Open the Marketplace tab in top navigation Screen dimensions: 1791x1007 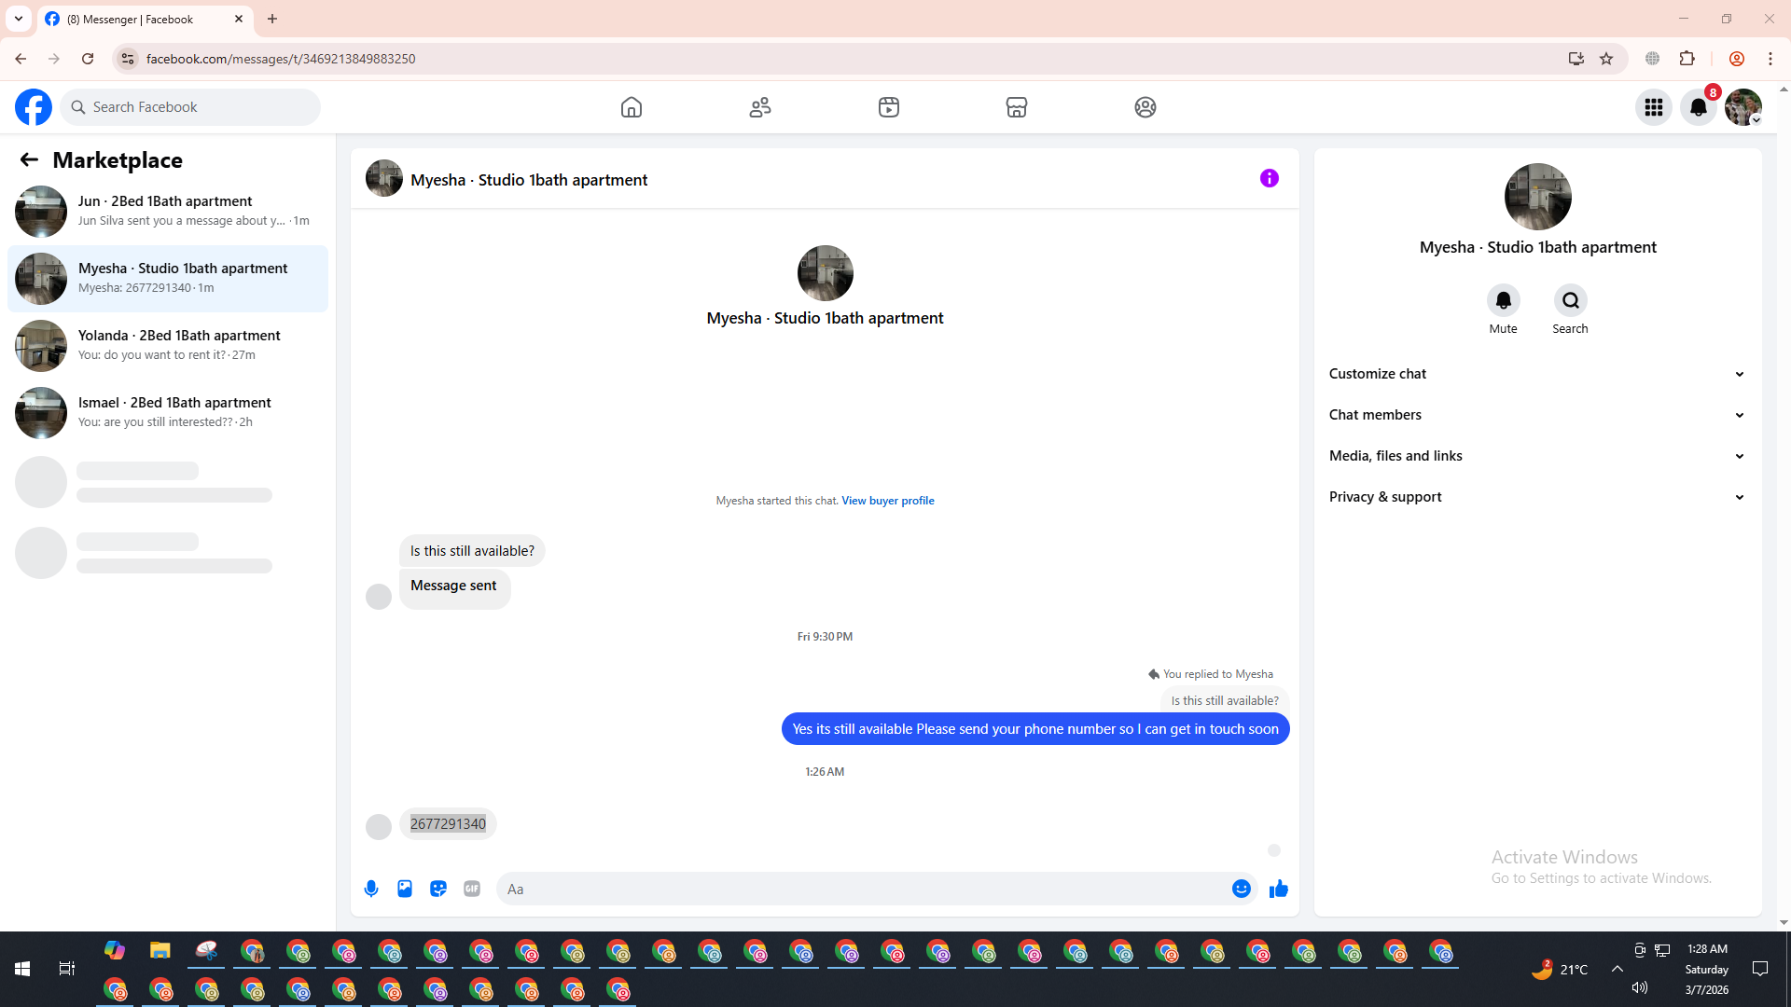coord(1017,107)
